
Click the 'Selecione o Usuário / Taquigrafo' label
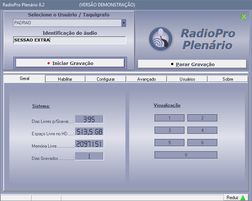click(x=69, y=15)
